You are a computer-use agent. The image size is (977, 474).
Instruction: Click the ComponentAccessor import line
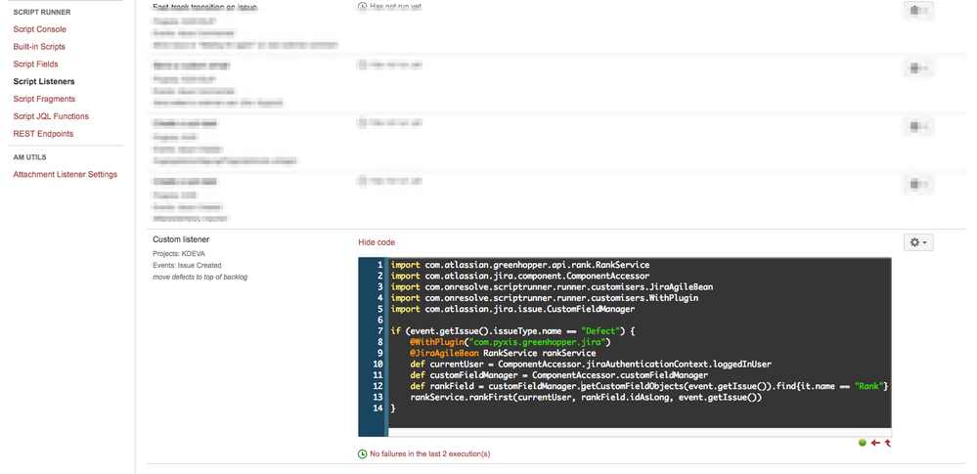point(520,276)
